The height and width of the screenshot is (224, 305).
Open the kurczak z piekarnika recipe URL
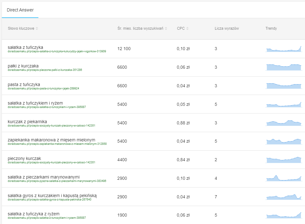51,126
